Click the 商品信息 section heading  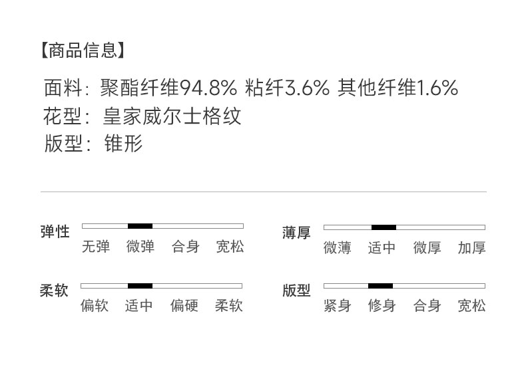pyautogui.click(x=82, y=50)
